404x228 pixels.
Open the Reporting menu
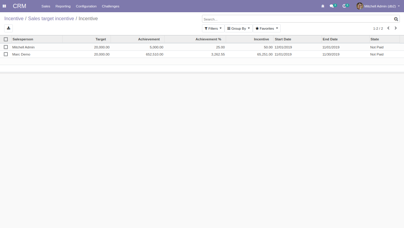click(63, 6)
